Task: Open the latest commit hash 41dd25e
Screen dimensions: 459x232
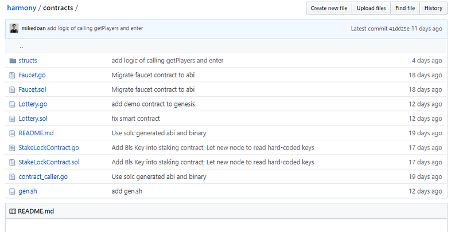Action: 399,29
